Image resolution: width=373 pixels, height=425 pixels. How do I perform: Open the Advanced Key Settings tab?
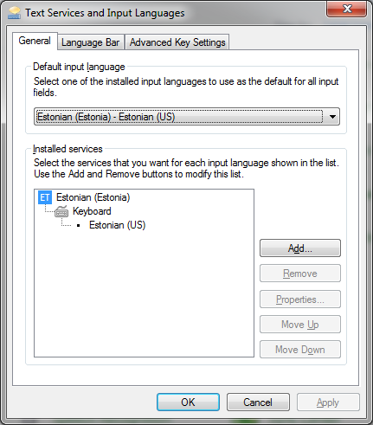click(x=177, y=42)
